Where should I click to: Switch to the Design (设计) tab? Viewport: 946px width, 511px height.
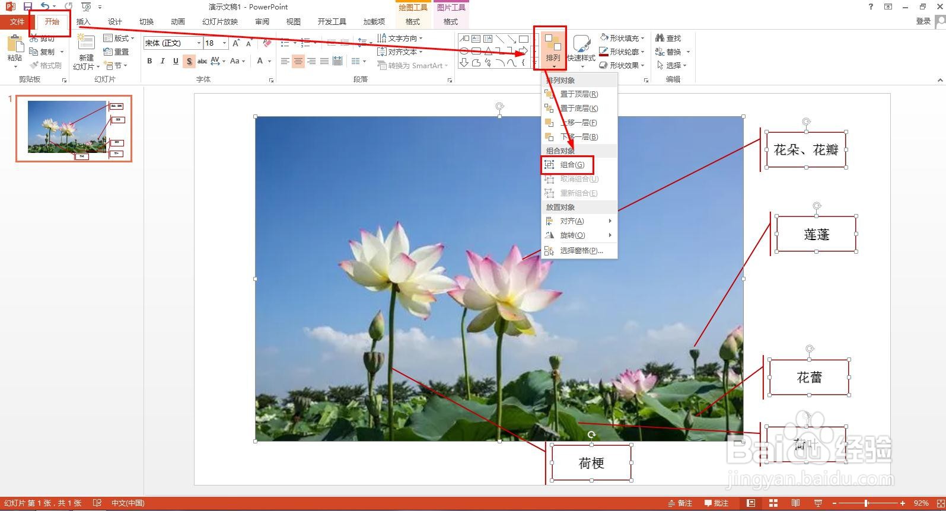coord(115,21)
